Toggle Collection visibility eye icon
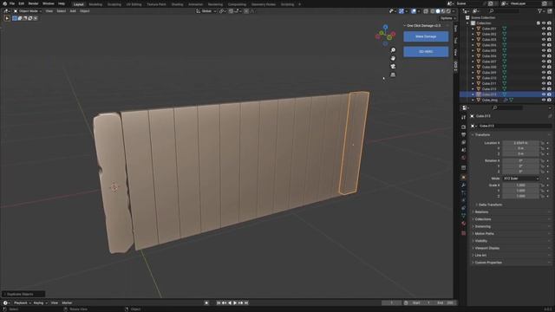 coord(544,23)
